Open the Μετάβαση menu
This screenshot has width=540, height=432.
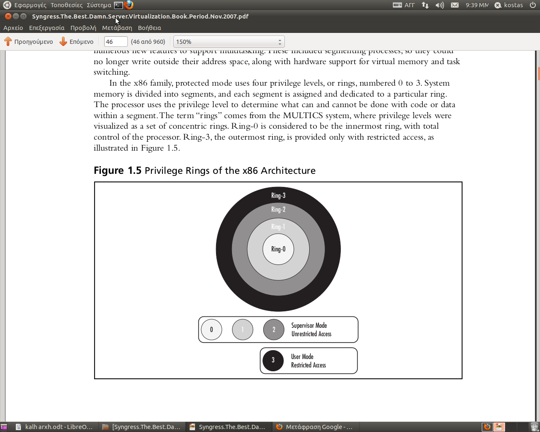[117, 28]
